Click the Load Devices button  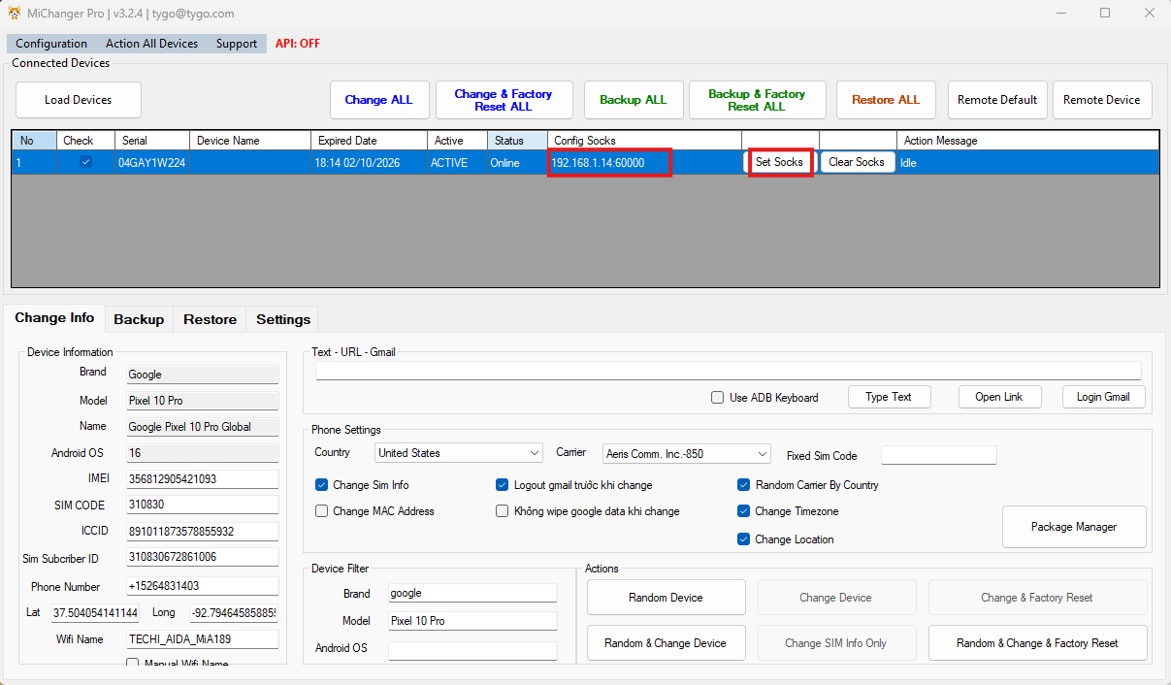79,100
